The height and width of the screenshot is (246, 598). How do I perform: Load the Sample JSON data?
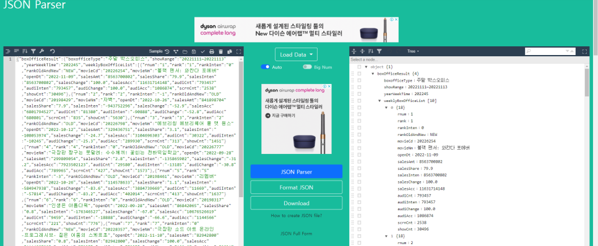(155, 51)
